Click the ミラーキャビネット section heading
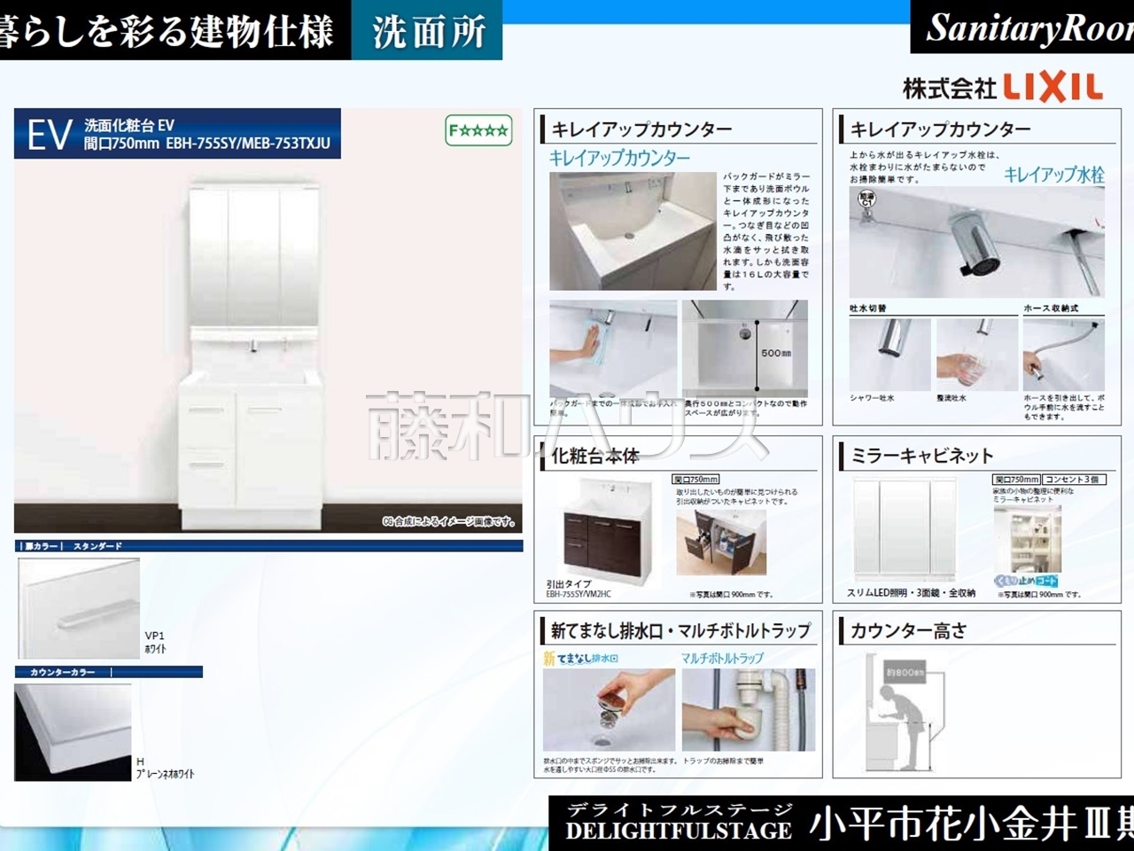The width and height of the screenshot is (1134, 851). (x=921, y=456)
